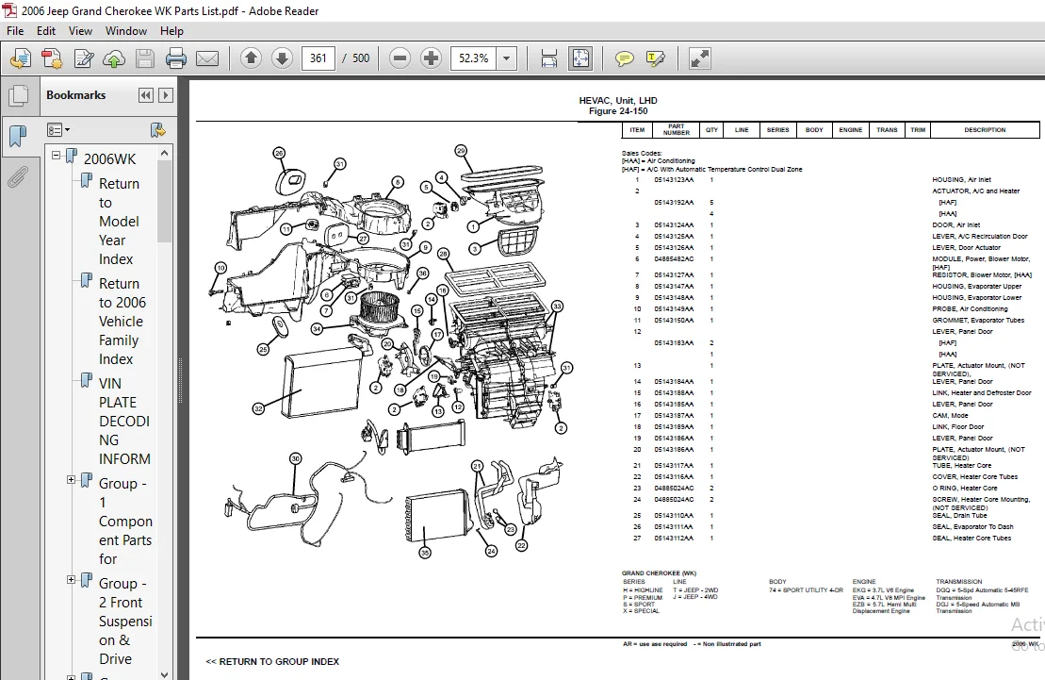Click the Save to cloud icon
This screenshot has width=1045, height=680.
114,58
